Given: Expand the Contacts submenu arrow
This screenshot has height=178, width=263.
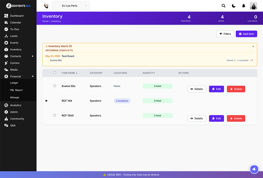Looking at the screenshot, I should coord(33,56).
